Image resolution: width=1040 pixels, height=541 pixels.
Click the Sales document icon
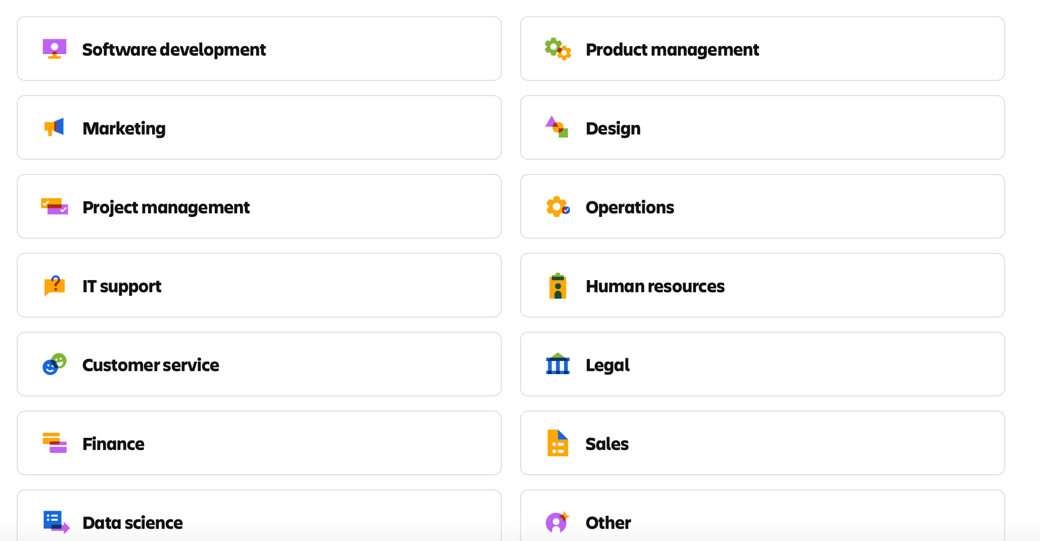click(x=558, y=443)
